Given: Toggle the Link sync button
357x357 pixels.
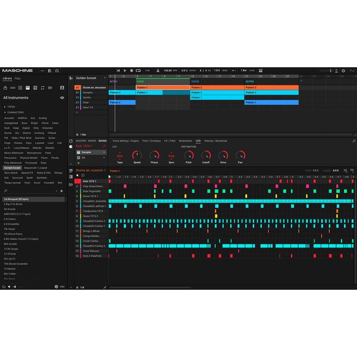Looking at the screenshot, I should (148, 71).
